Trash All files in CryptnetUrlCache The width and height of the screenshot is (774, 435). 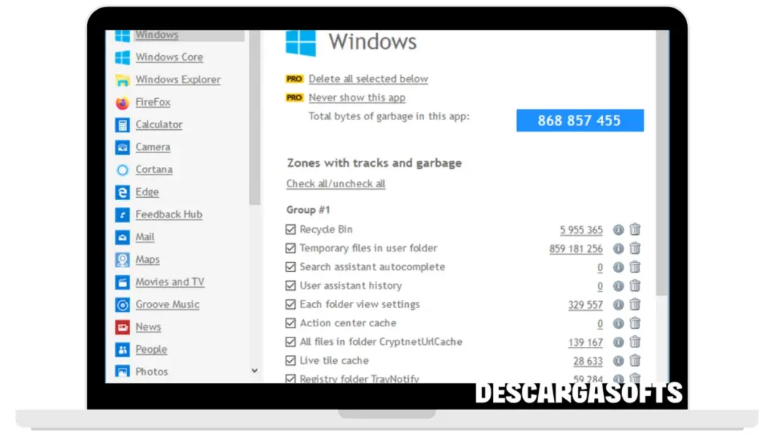[x=635, y=342]
